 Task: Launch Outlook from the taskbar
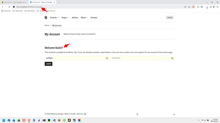(x=9, y=120)
